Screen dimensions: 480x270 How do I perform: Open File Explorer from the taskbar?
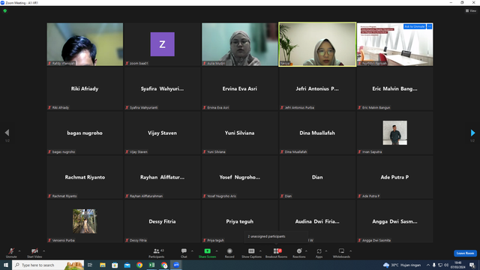[x=103, y=265]
